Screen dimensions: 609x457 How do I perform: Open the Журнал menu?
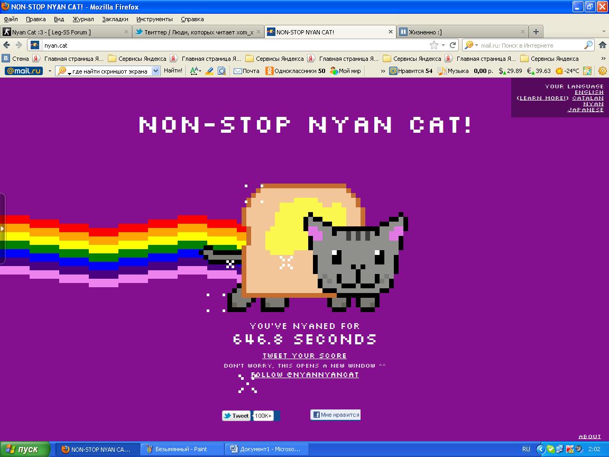[x=83, y=19]
